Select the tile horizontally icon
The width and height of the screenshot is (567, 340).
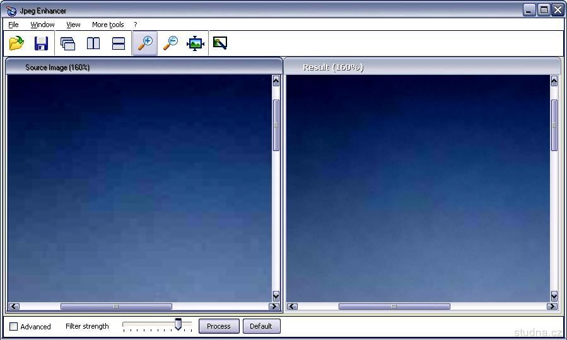pyautogui.click(x=119, y=43)
